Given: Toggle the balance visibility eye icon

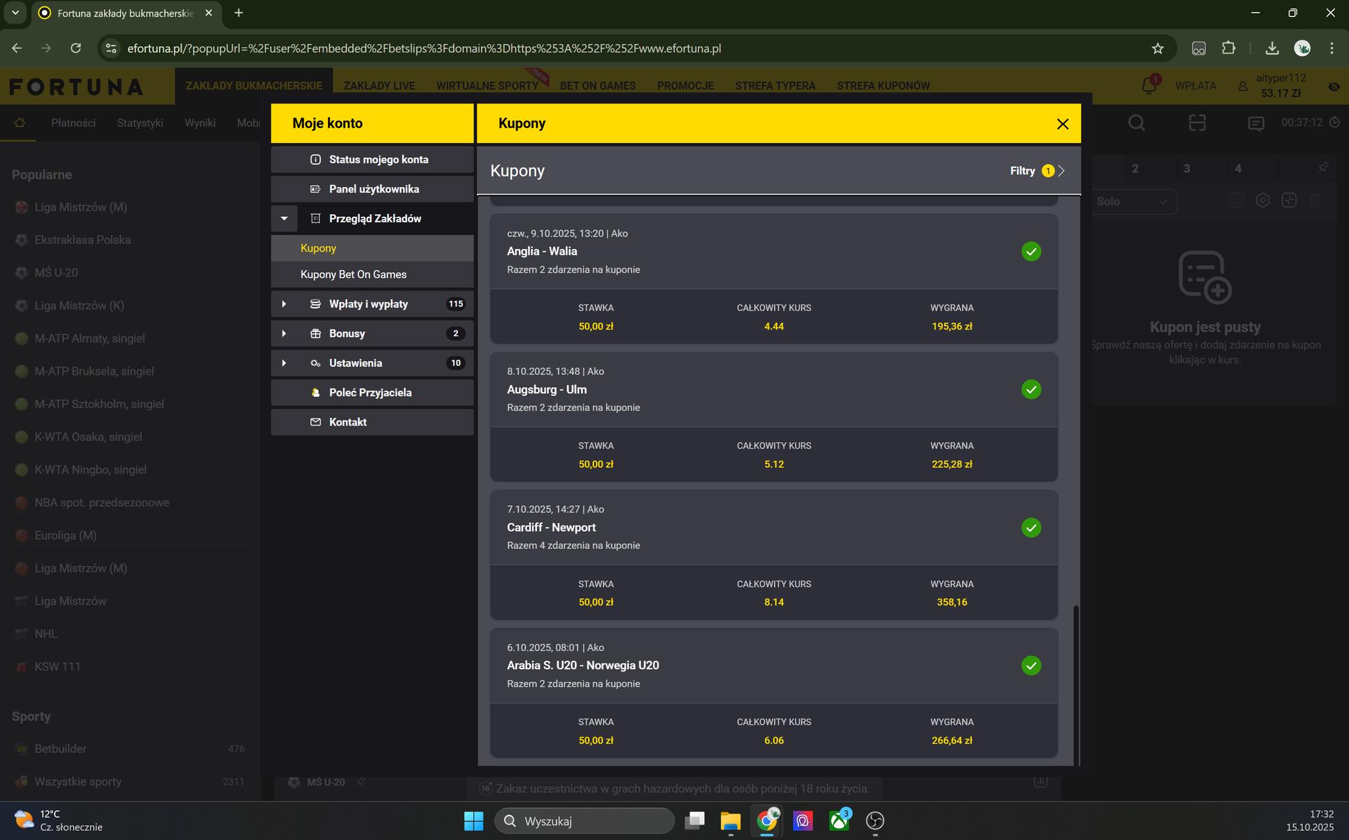Looking at the screenshot, I should [1334, 86].
